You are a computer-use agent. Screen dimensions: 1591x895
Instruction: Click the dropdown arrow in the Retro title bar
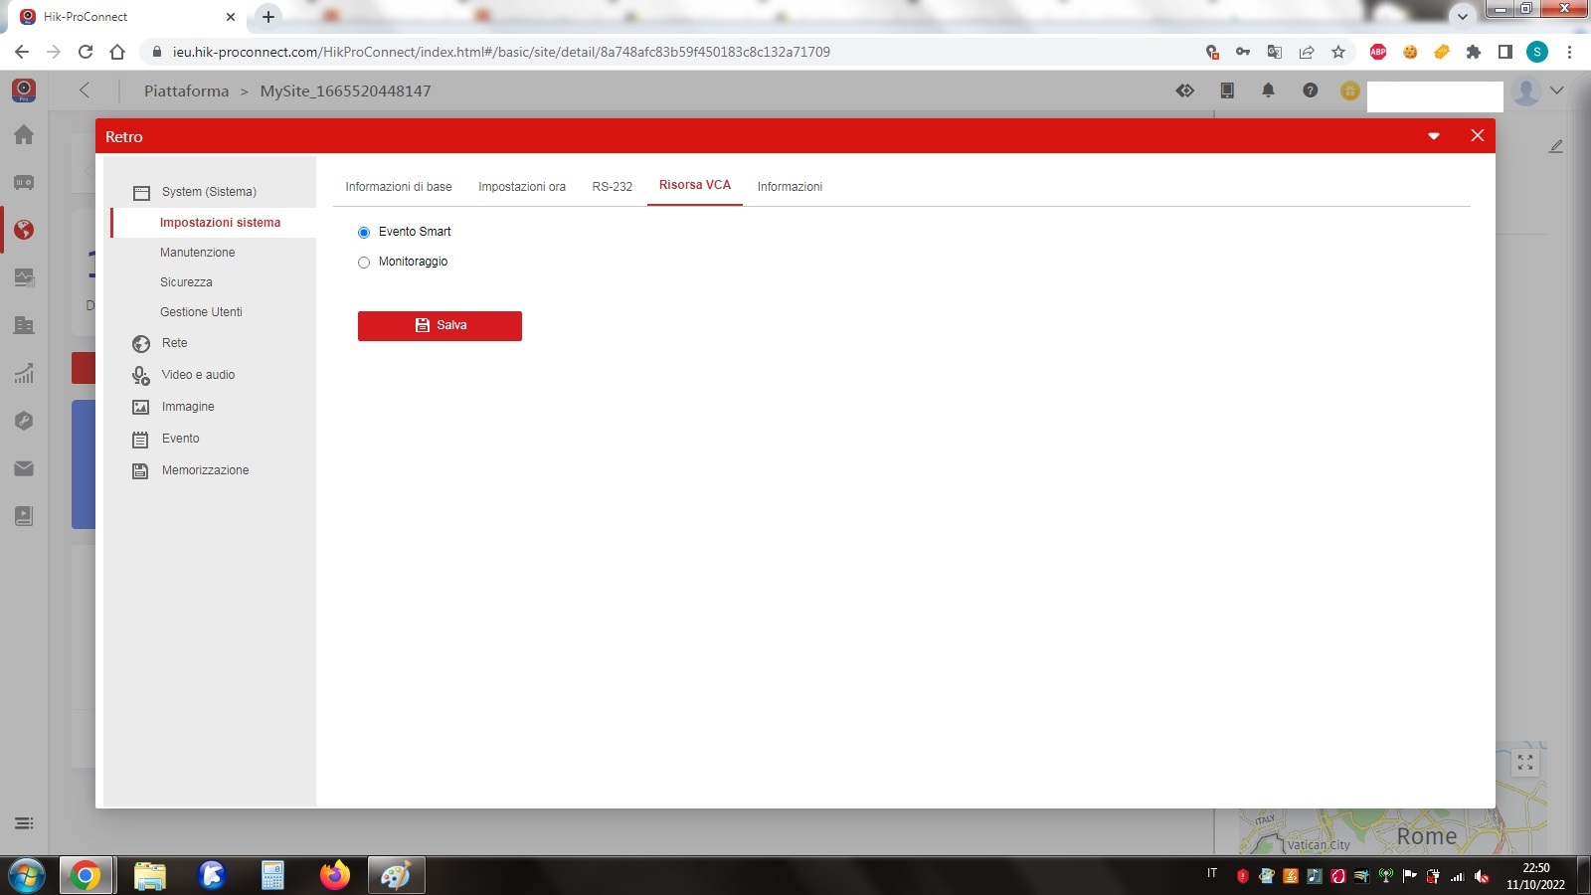coord(1434,136)
